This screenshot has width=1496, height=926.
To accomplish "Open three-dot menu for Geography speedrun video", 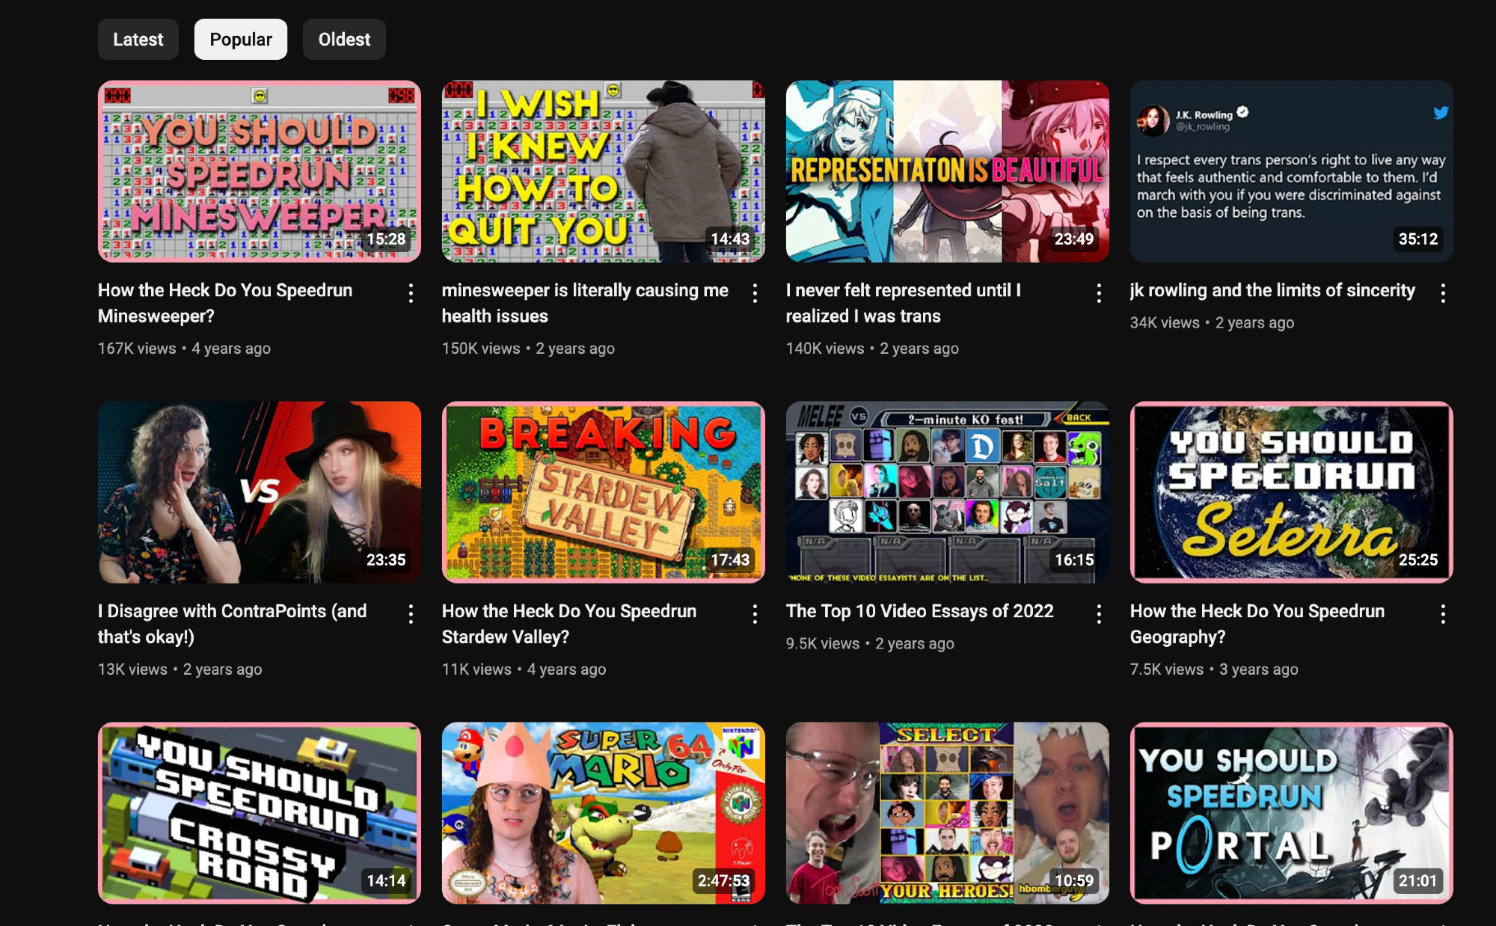I will [x=1443, y=614].
